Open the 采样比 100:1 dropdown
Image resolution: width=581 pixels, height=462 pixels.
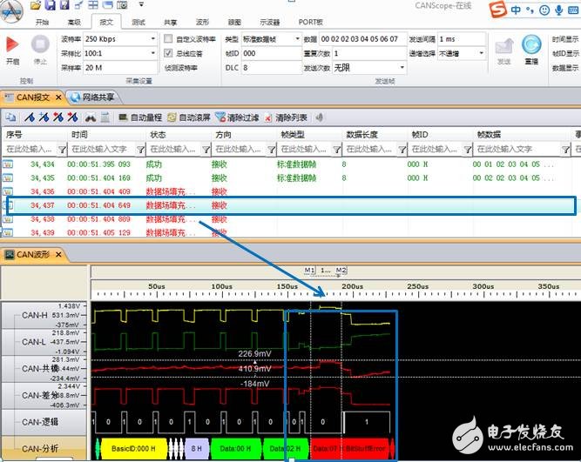152,53
